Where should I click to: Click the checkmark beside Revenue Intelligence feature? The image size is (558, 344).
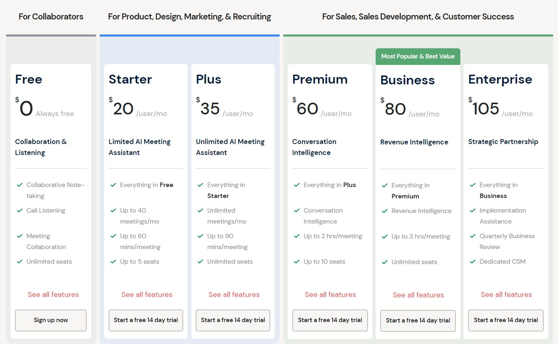[x=385, y=211]
